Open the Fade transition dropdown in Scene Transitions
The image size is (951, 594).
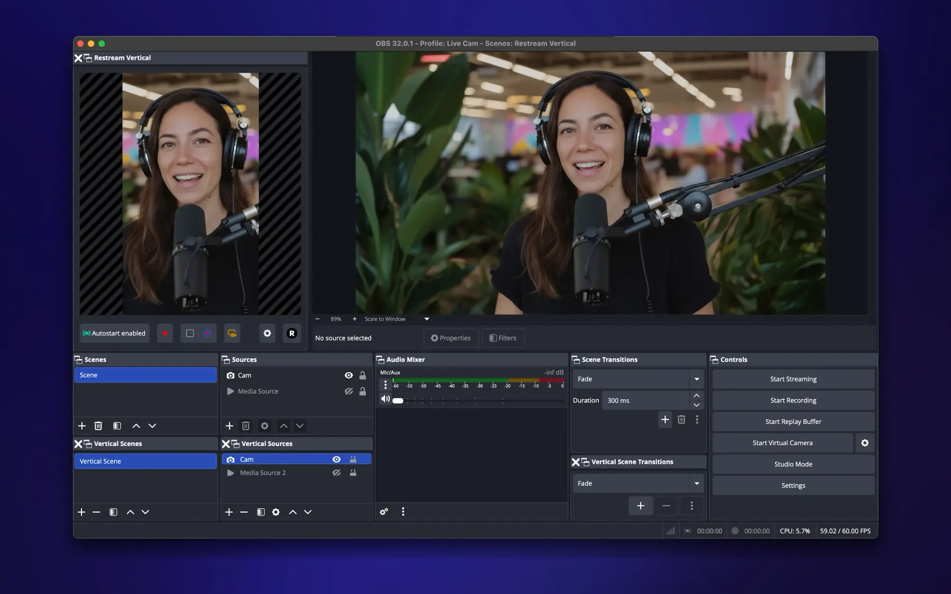(x=697, y=379)
